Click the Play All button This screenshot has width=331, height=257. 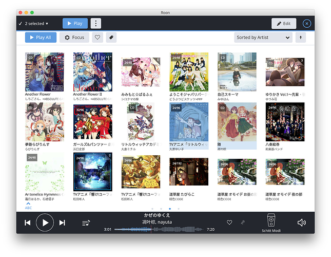(41, 38)
